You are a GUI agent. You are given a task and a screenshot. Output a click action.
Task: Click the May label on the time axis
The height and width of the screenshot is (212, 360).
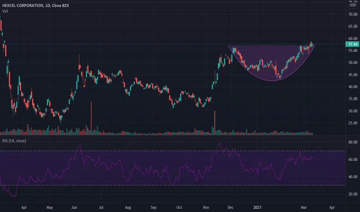[49, 207]
